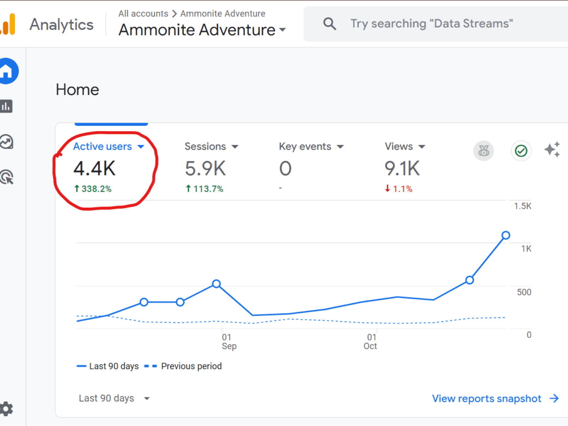Click the All accounts breadcrumb
The height and width of the screenshot is (426, 568).
(143, 13)
